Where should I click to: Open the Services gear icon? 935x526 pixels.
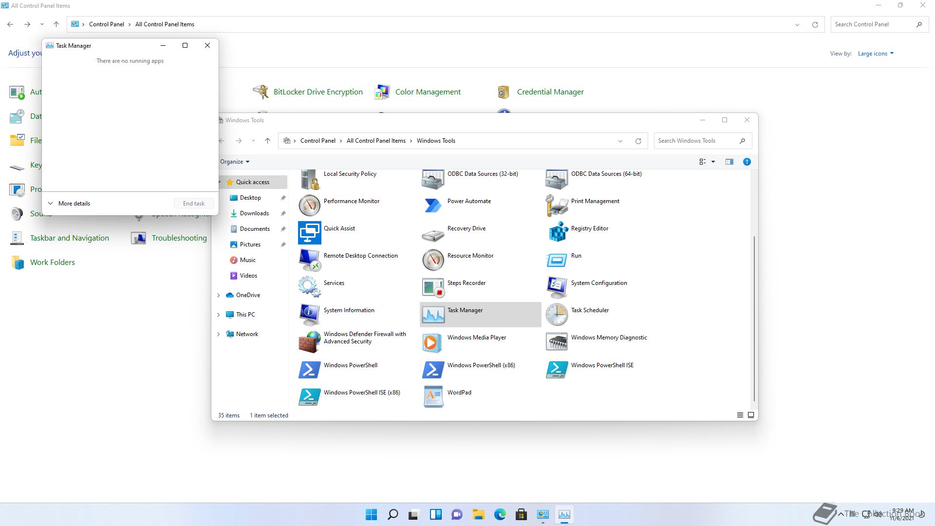coord(310,287)
